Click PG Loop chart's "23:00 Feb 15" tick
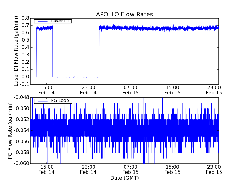The height and width of the screenshot is (182, 243). coord(214,170)
